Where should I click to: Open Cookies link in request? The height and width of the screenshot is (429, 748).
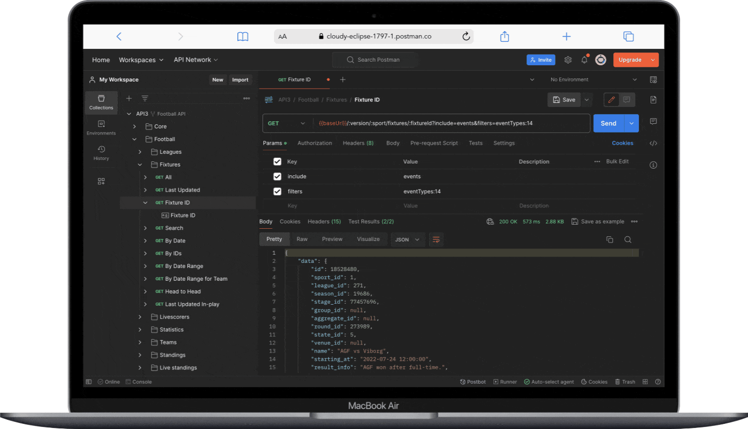pyautogui.click(x=622, y=143)
